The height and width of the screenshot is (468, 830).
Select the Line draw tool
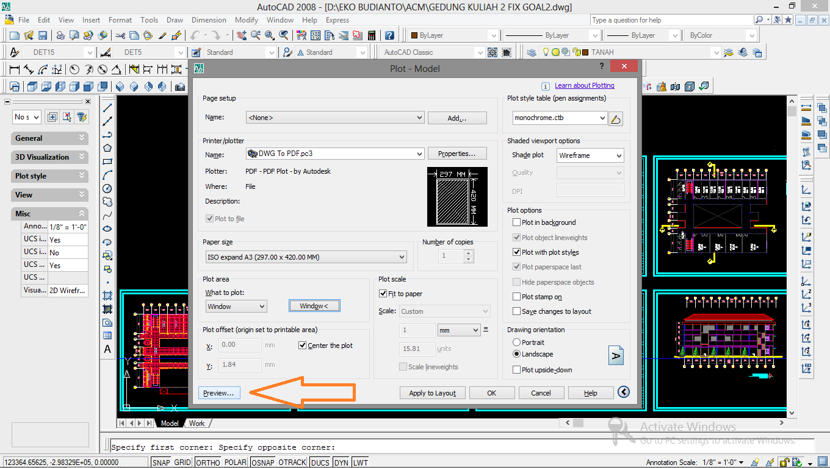click(107, 108)
